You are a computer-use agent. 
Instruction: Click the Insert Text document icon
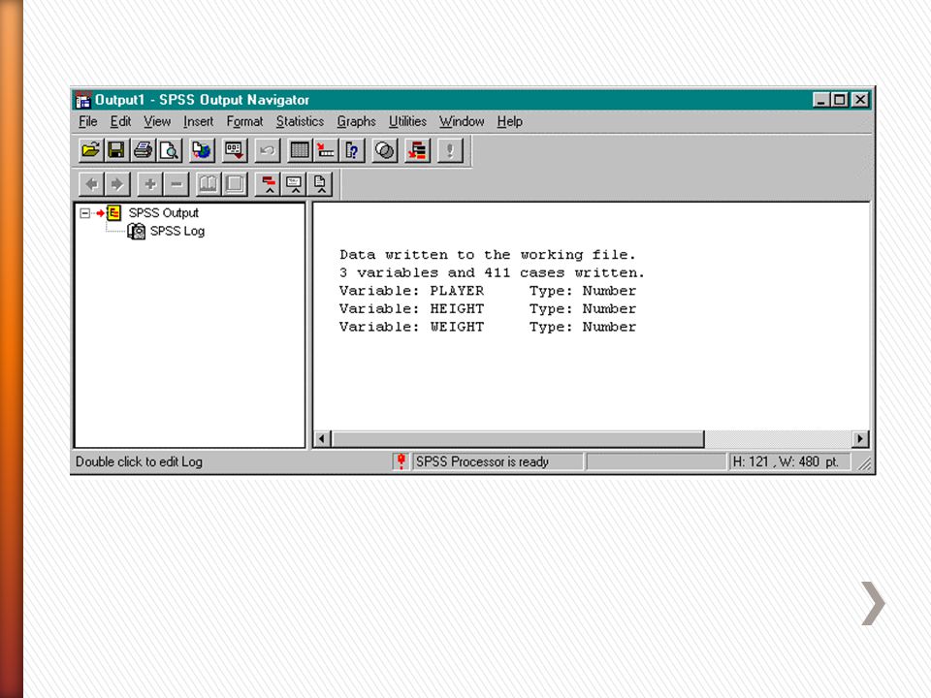pyautogui.click(x=320, y=184)
